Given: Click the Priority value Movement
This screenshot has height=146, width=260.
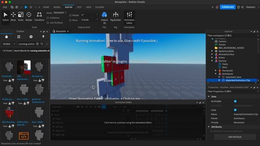Looking at the screenshot, I should 239,122.
